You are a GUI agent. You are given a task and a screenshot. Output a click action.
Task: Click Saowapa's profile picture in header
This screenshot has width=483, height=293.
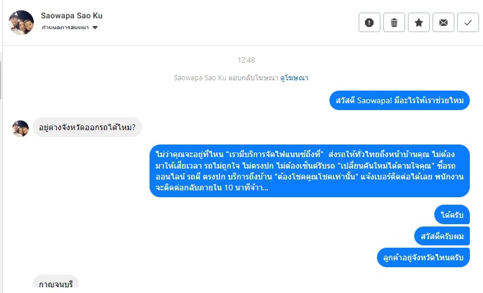coord(21,22)
